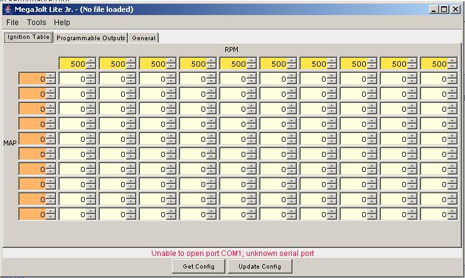Click the Update Config button

(x=260, y=267)
